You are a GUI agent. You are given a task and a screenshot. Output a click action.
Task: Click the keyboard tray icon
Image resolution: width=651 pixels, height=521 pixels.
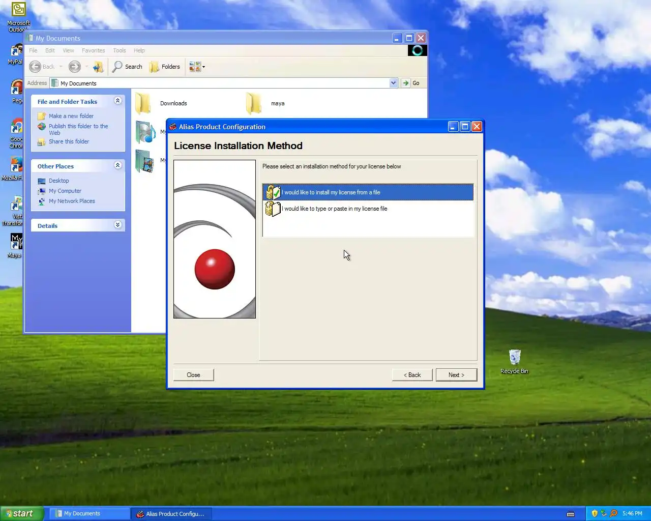tap(571, 514)
